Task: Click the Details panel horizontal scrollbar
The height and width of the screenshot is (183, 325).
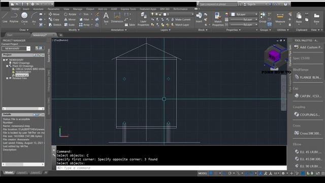Action: [x=23, y=164]
